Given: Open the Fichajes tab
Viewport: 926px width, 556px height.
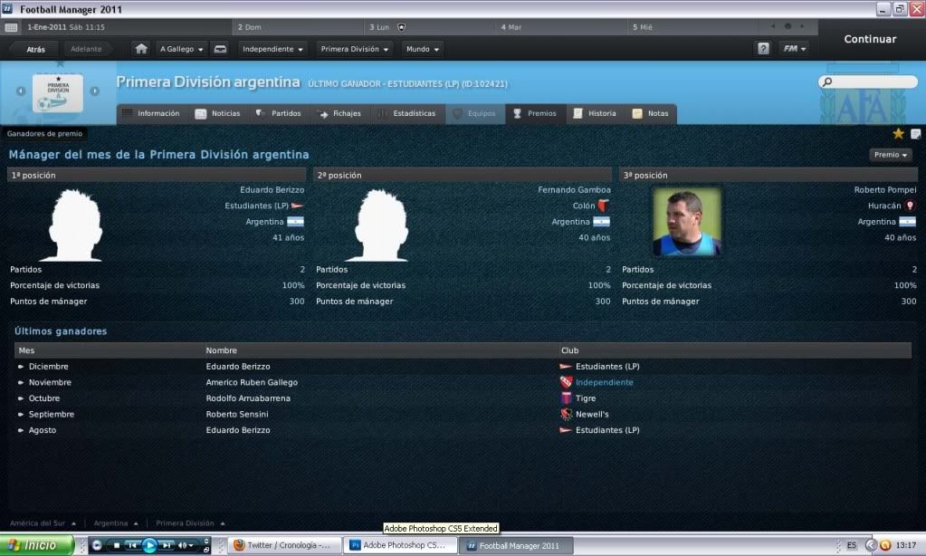Looking at the screenshot, I should pyautogui.click(x=339, y=113).
